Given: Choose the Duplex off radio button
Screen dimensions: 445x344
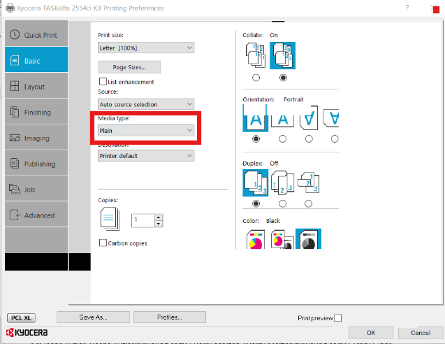Looking at the screenshot, I should (256, 203).
